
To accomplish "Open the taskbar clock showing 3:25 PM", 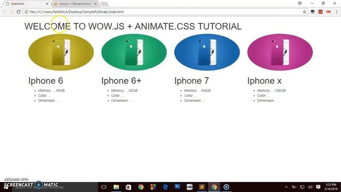I will (331, 187).
